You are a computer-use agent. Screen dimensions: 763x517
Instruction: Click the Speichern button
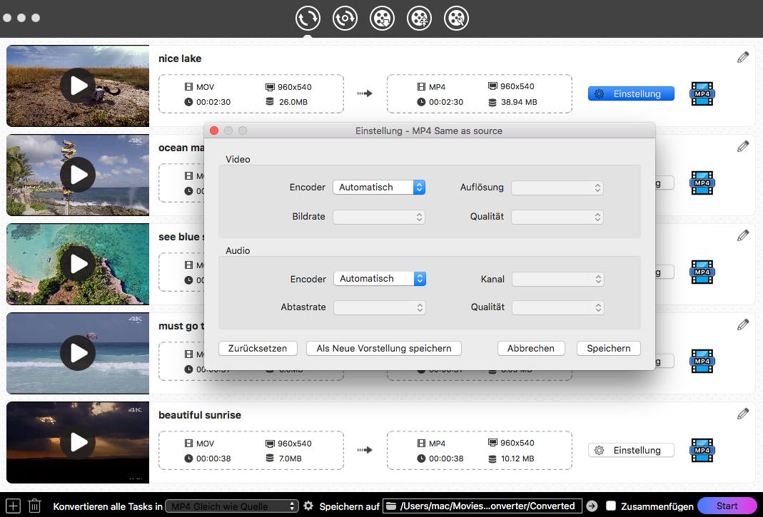click(608, 348)
